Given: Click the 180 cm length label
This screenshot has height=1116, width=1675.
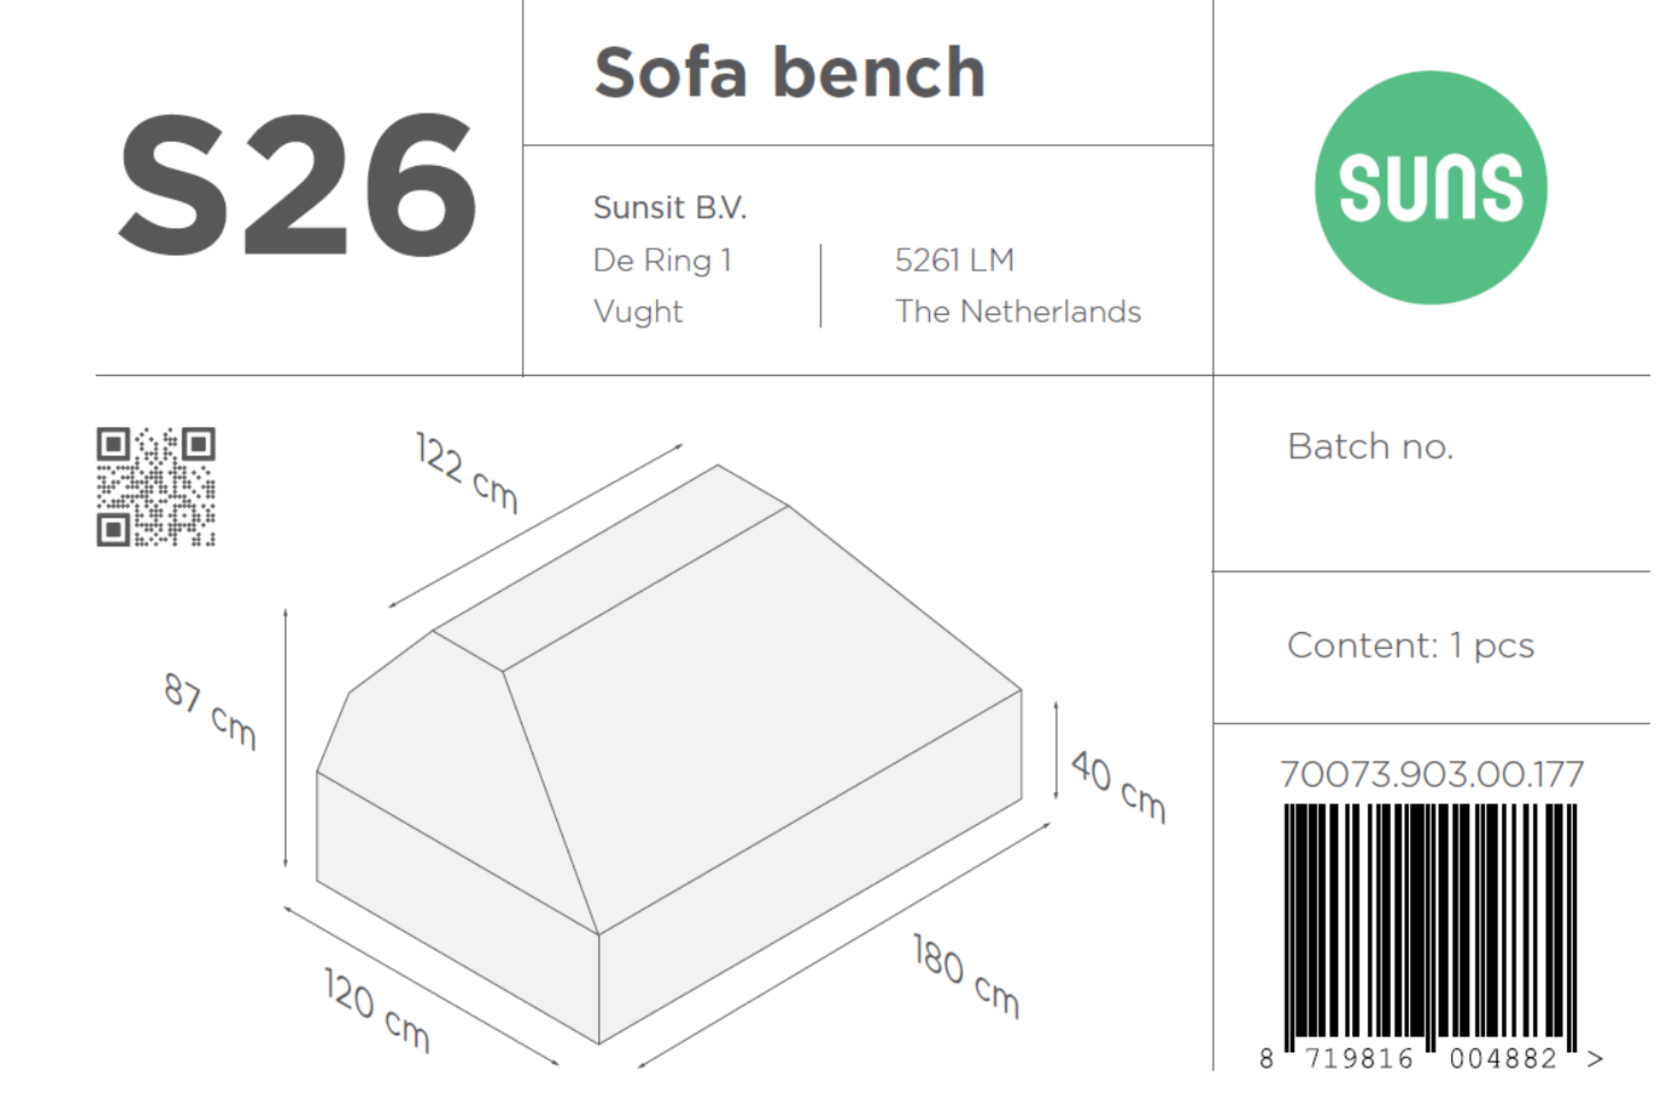Looking at the screenshot, I should click(x=966, y=976).
